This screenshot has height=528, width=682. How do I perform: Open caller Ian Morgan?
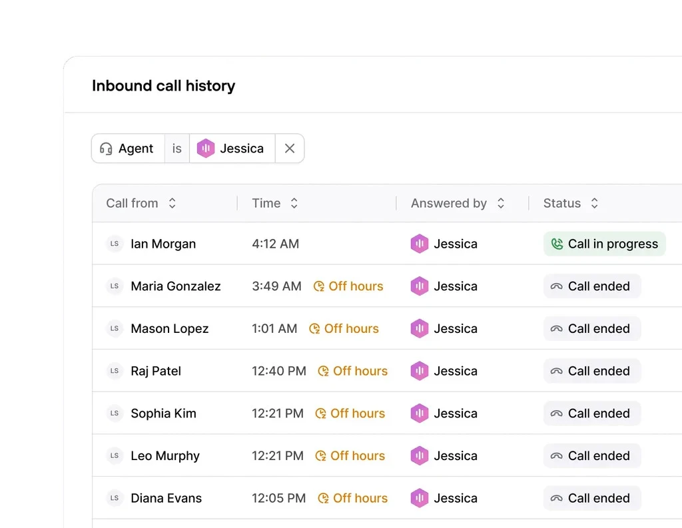click(x=163, y=244)
